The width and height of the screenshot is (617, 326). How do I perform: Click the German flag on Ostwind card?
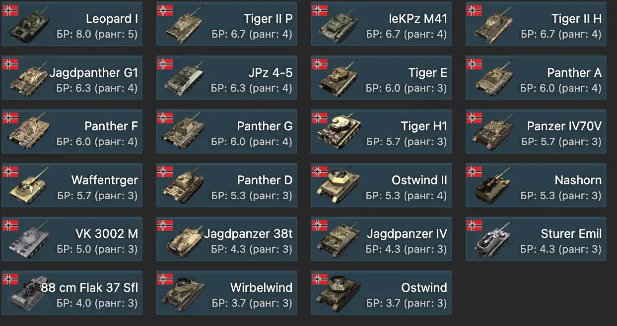(x=320, y=279)
